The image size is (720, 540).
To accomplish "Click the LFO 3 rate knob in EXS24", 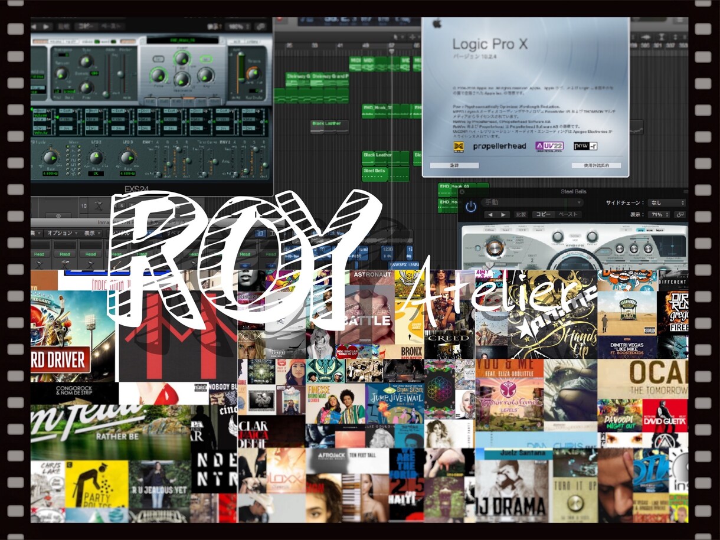I will [x=127, y=158].
